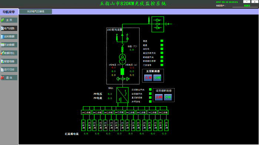Open the 电气线路 electrical circuit page
This screenshot has height=145, width=259.
click(x=9, y=28)
